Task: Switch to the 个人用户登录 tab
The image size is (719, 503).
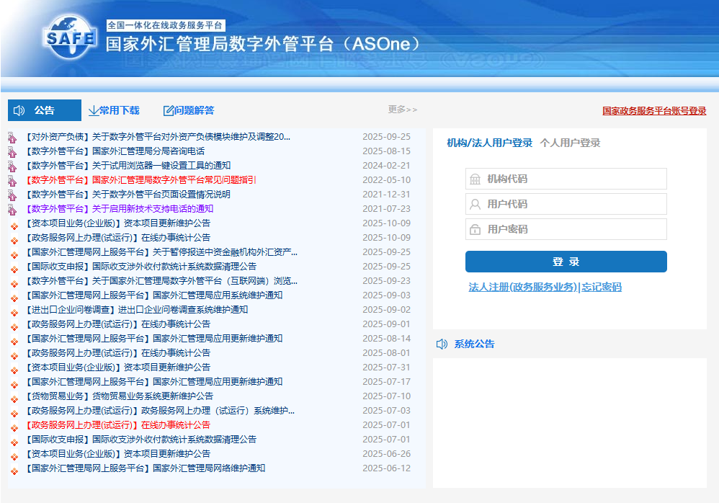Action: tap(570, 143)
